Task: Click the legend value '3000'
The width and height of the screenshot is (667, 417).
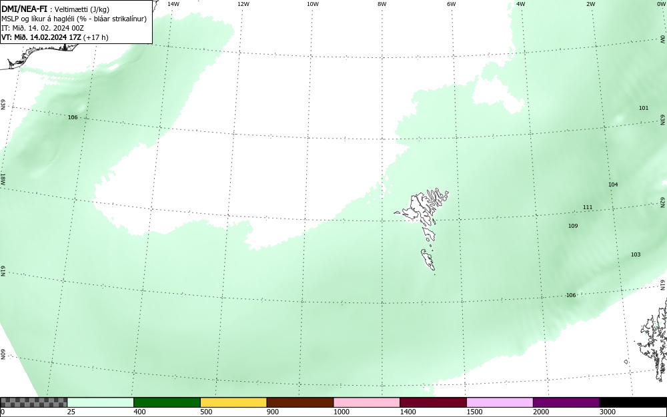Action: click(608, 412)
